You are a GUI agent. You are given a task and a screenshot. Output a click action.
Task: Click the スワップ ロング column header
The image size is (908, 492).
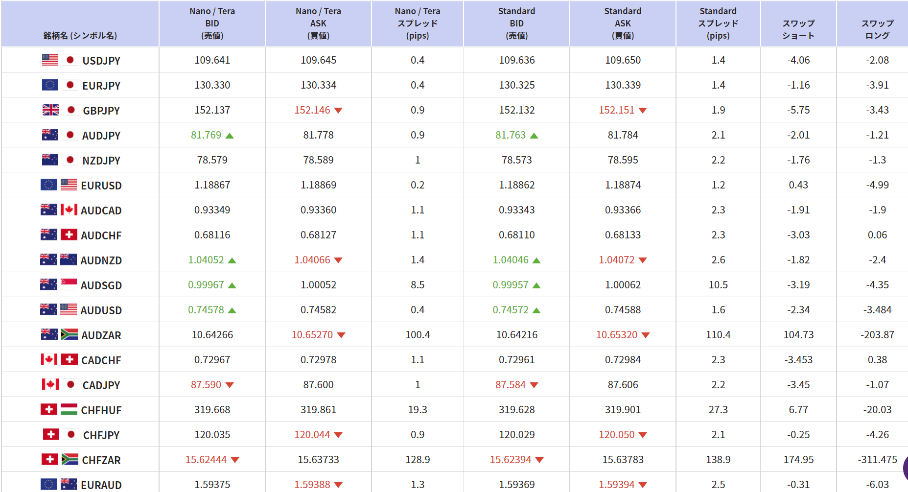877,29
